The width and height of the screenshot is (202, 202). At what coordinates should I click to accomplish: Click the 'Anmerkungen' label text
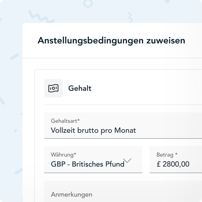(71, 194)
